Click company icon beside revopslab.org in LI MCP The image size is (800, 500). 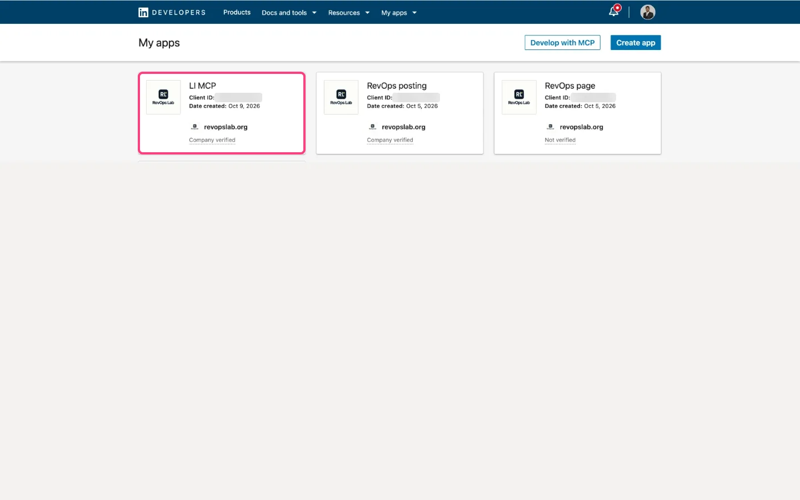pos(194,127)
